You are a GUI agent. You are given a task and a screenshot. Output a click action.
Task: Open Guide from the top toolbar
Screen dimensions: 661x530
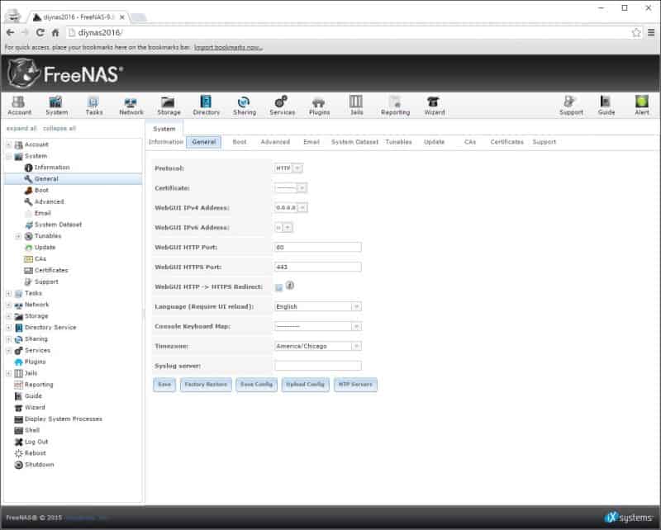[x=606, y=106]
